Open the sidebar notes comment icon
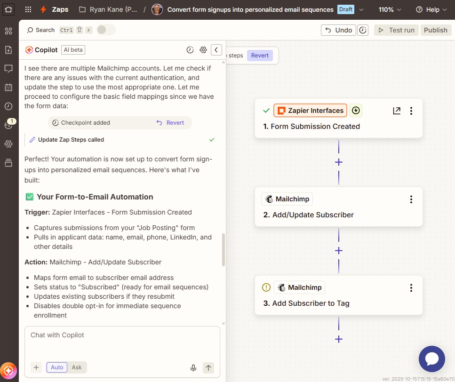 tap(9, 69)
